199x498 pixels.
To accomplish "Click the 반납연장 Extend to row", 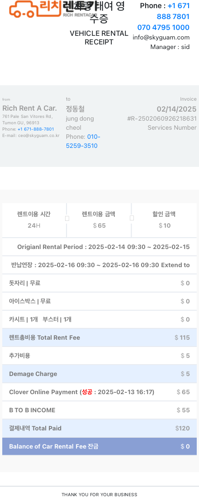I will pos(99,265).
